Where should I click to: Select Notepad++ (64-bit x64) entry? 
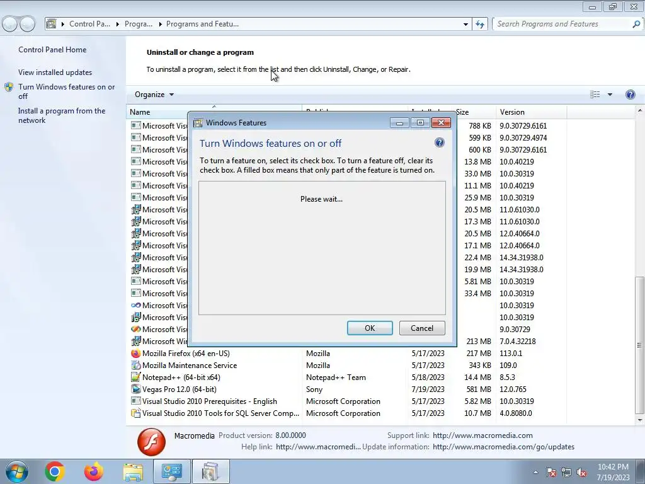[181, 377]
